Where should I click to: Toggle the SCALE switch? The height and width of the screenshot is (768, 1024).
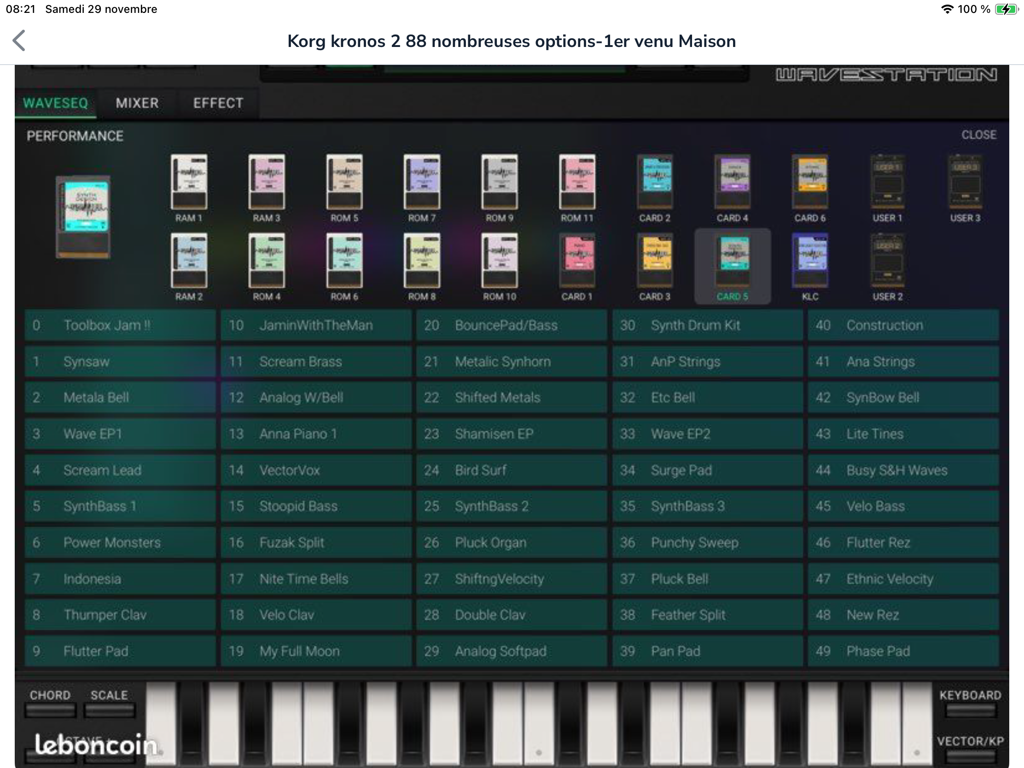coord(110,710)
